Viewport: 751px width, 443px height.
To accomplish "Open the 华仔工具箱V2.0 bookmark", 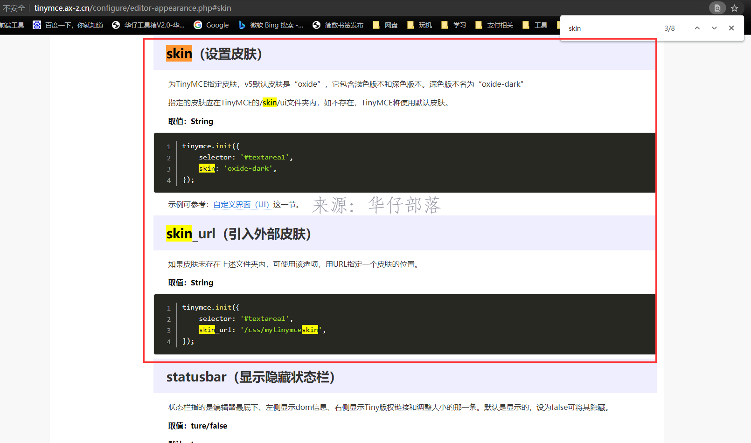I will click(148, 25).
